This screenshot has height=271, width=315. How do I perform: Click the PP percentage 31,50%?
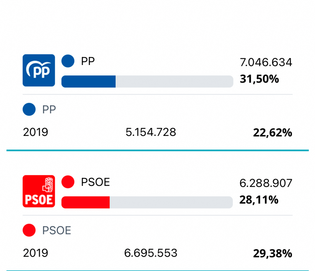point(259,79)
